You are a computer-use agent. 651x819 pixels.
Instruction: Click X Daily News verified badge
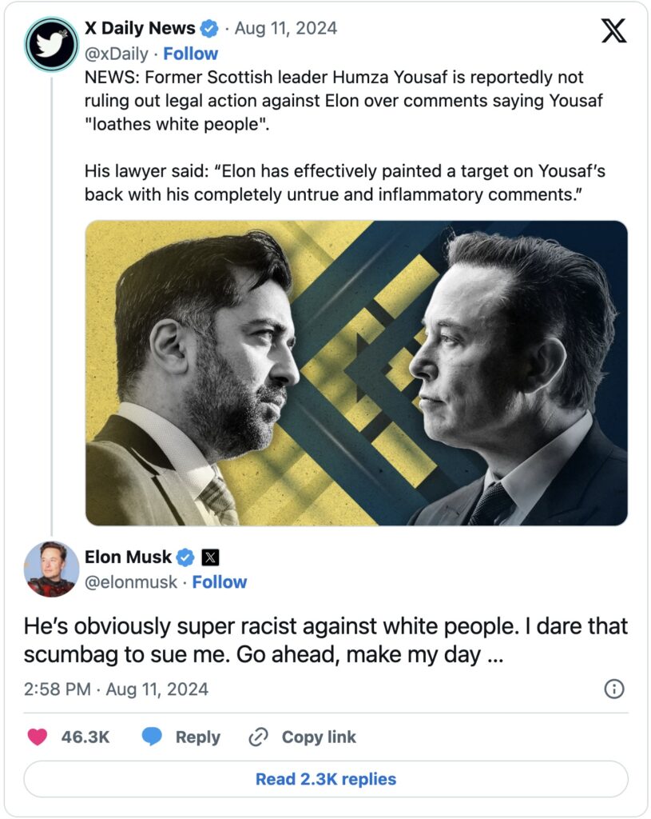click(209, 29)
